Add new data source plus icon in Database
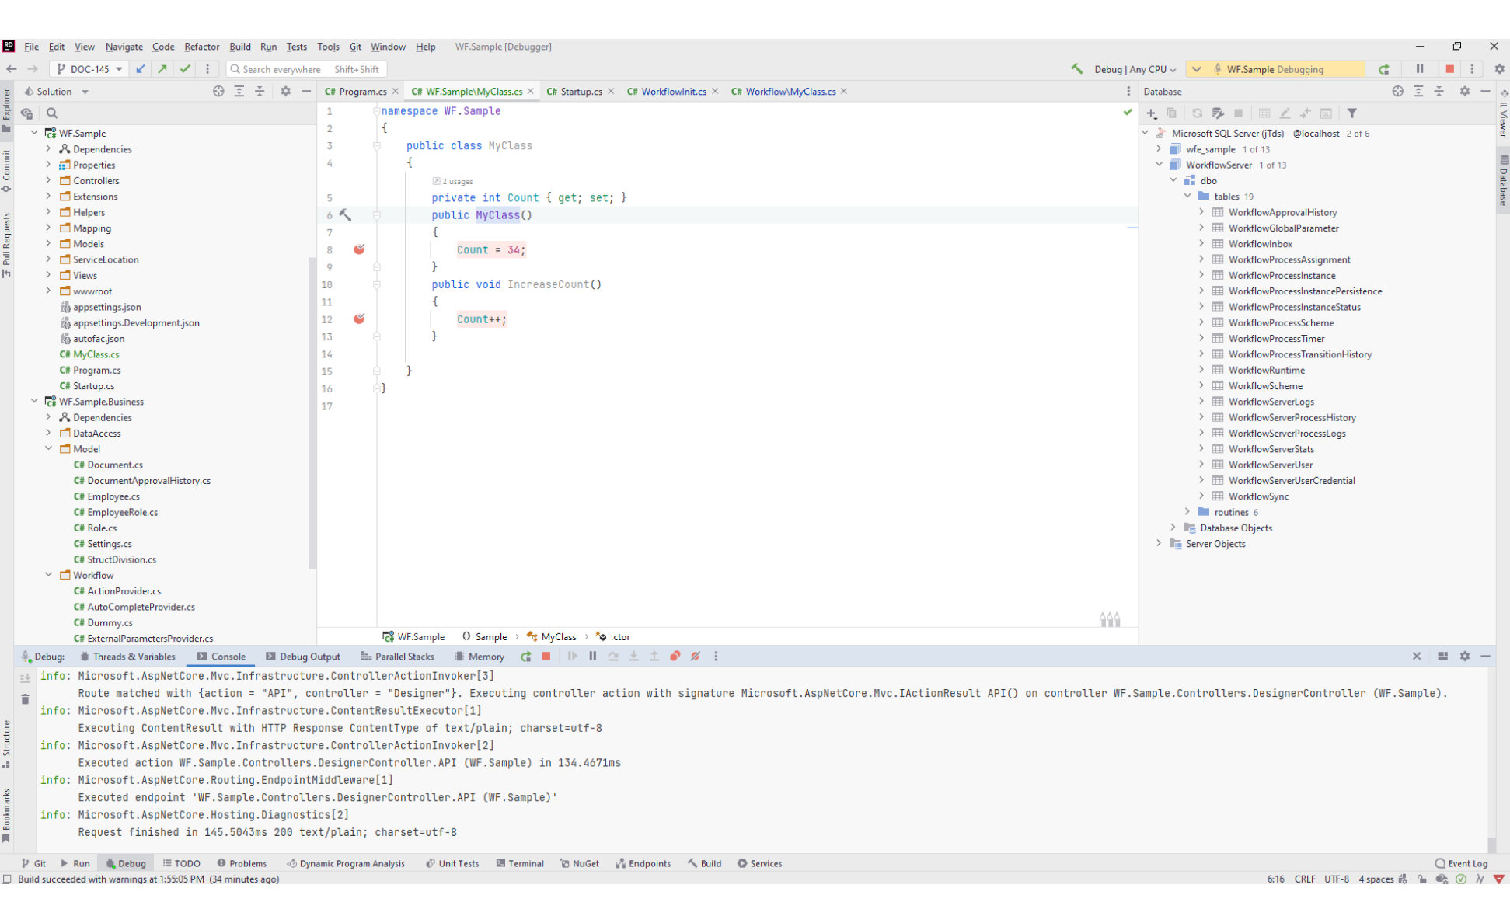This screenshot has height=923, width=1510. pyautogui.click(x=1152, y=113)
